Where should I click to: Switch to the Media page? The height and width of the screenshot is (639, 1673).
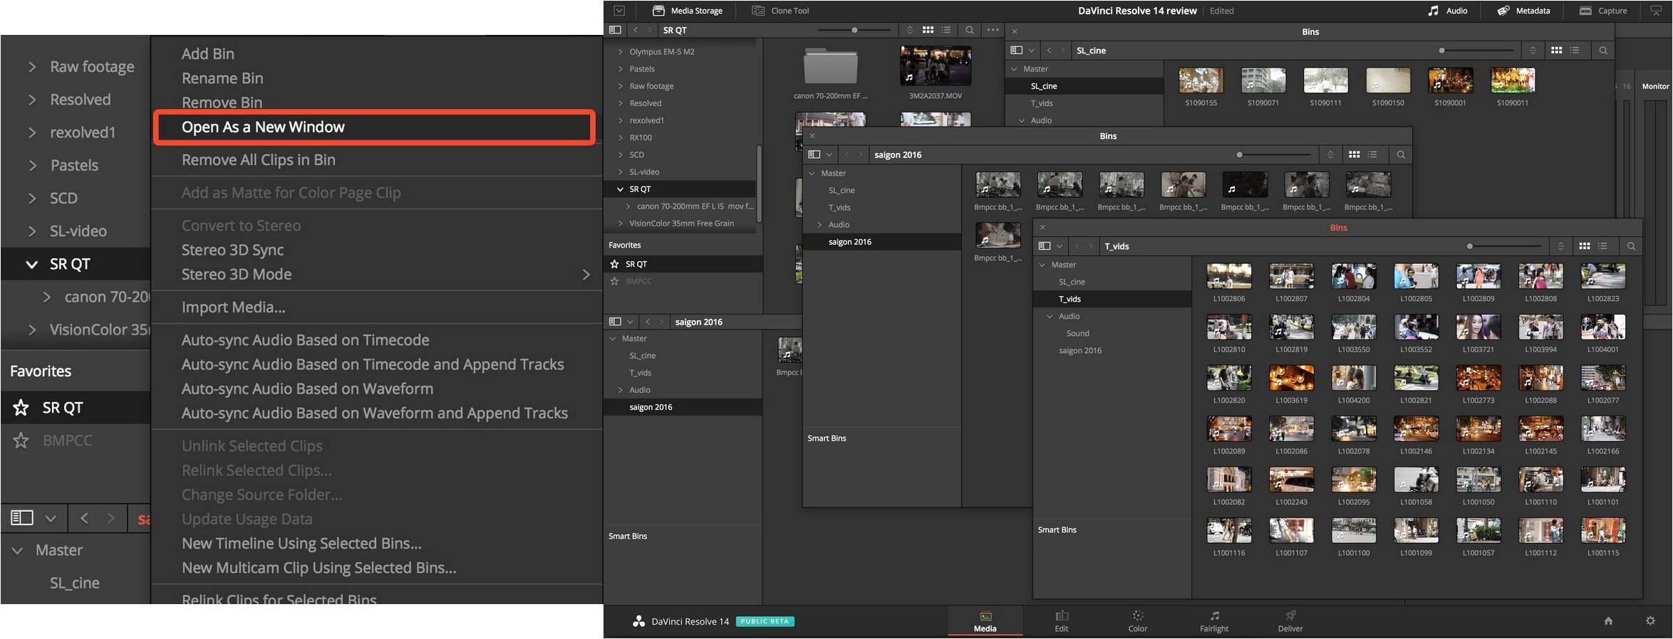(985, 621)
